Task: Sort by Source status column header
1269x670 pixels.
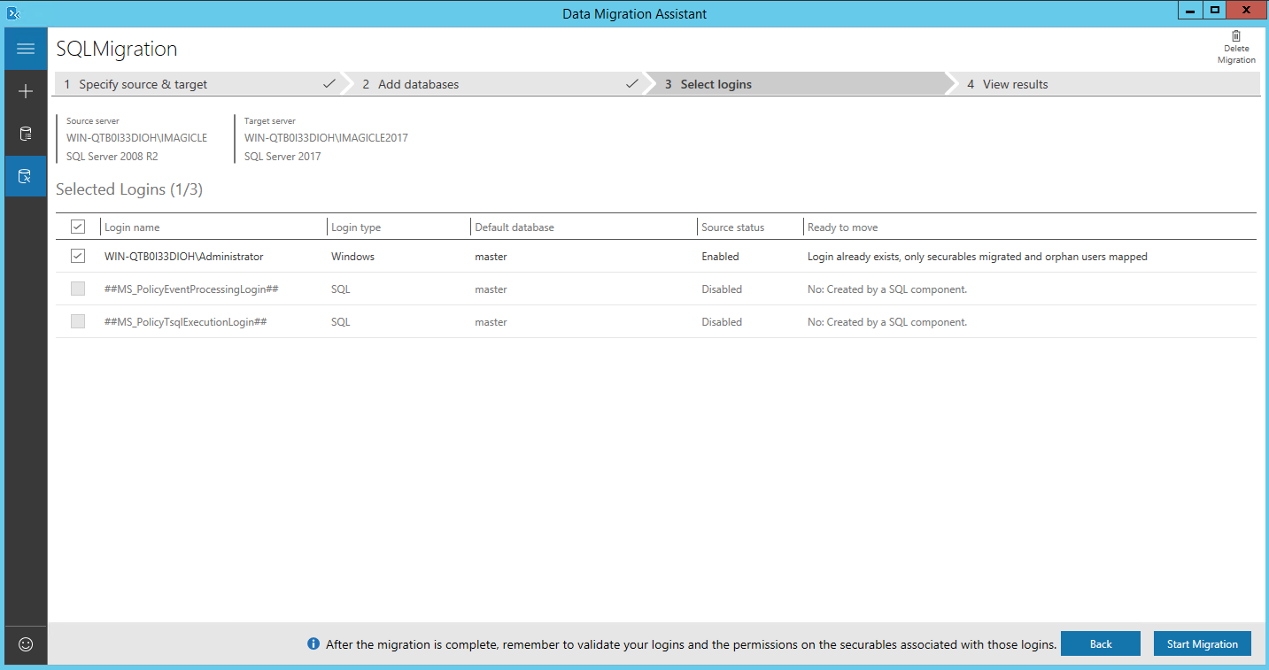Action: (732, 227)
